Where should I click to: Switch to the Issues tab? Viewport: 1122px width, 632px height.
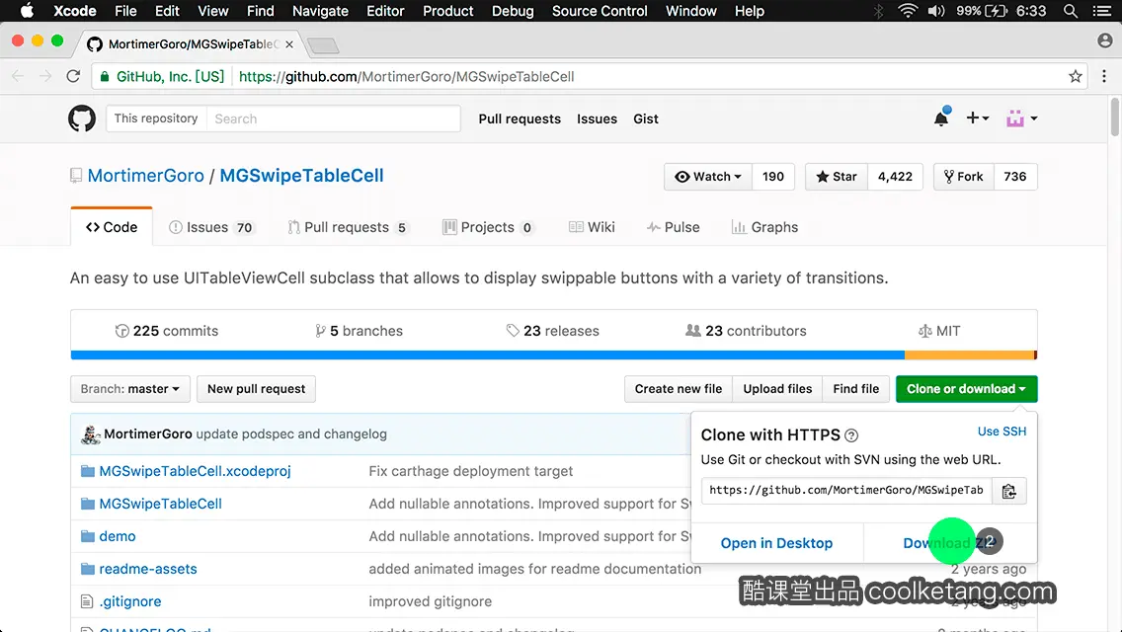211,227
